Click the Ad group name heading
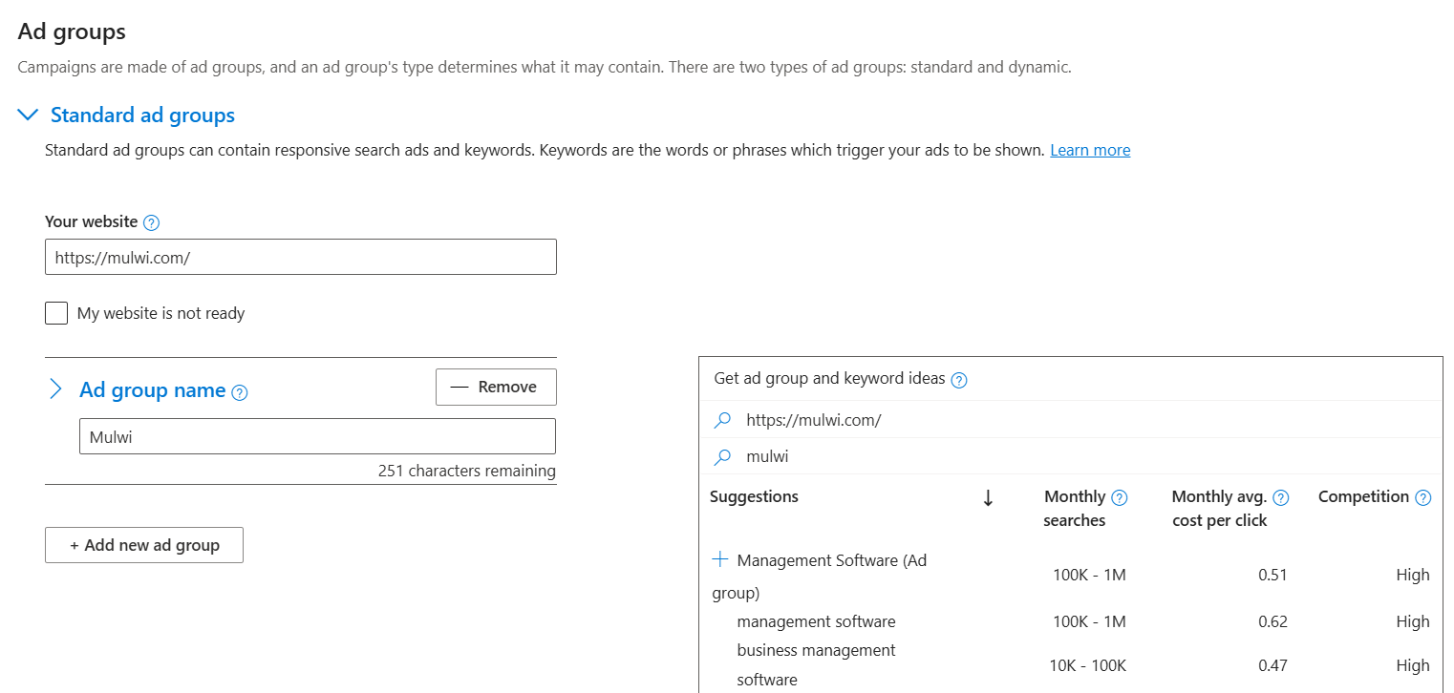The height and width of the screenshot is (693, 1454). (x=152, y=390)
